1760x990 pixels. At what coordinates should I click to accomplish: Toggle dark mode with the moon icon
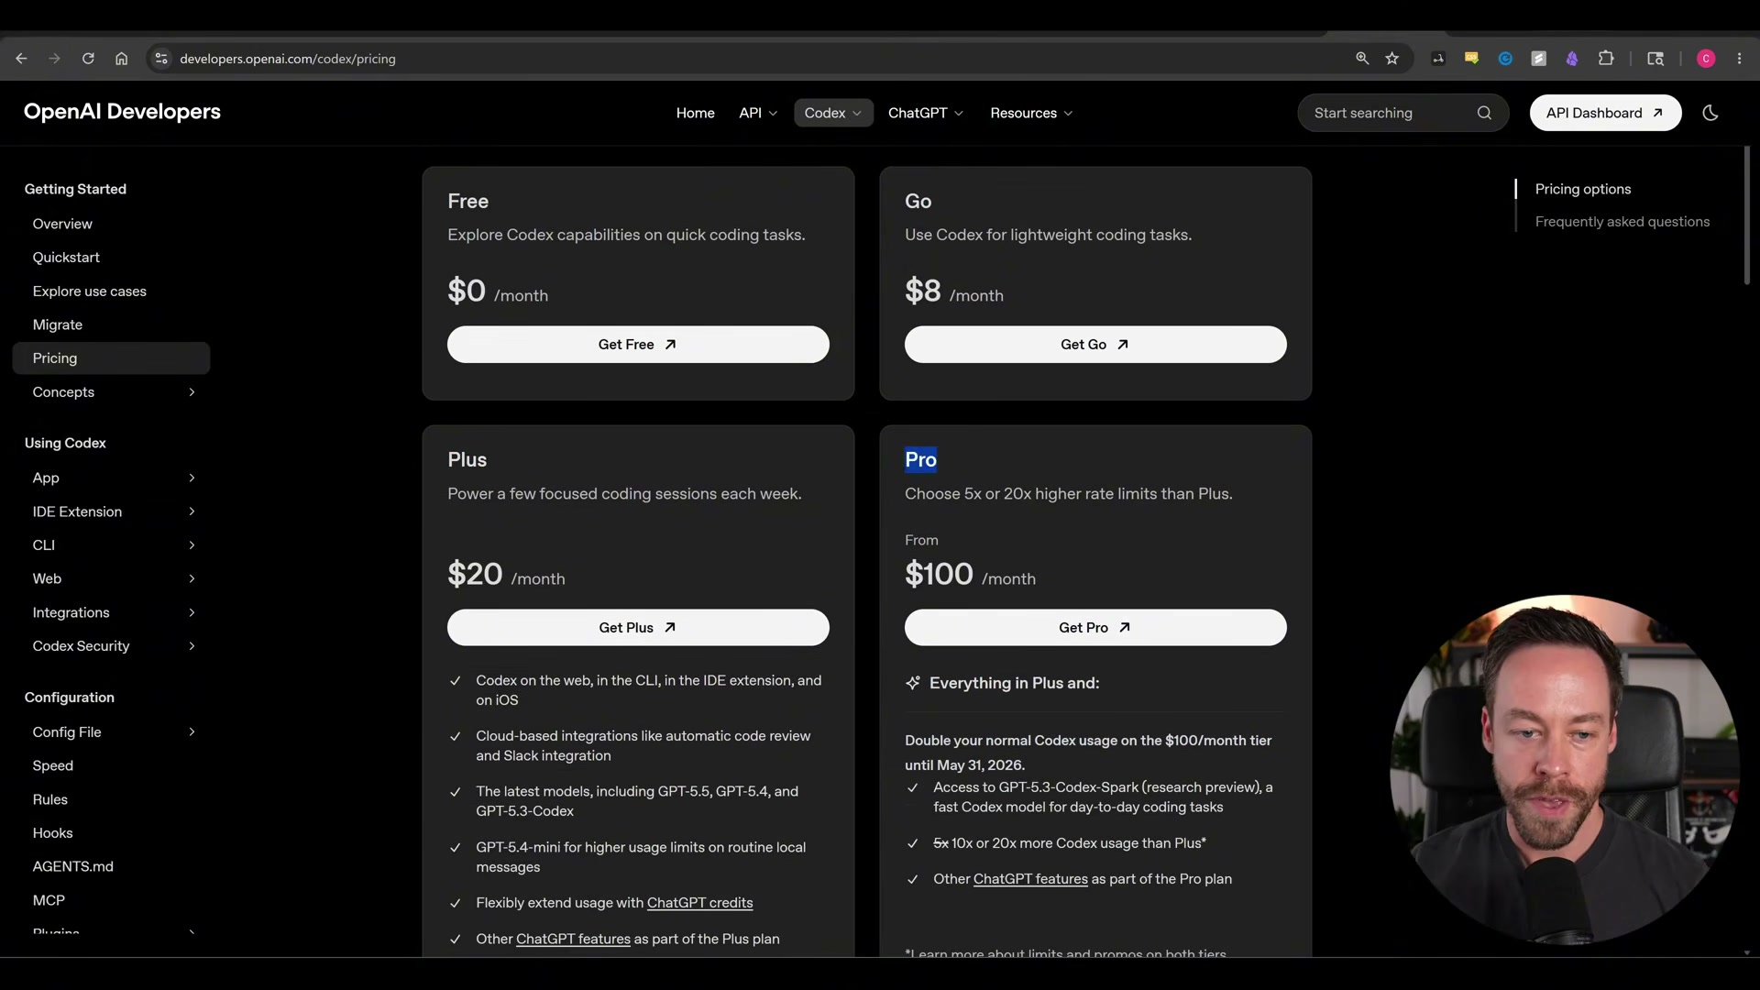[x=1710, y=113]
